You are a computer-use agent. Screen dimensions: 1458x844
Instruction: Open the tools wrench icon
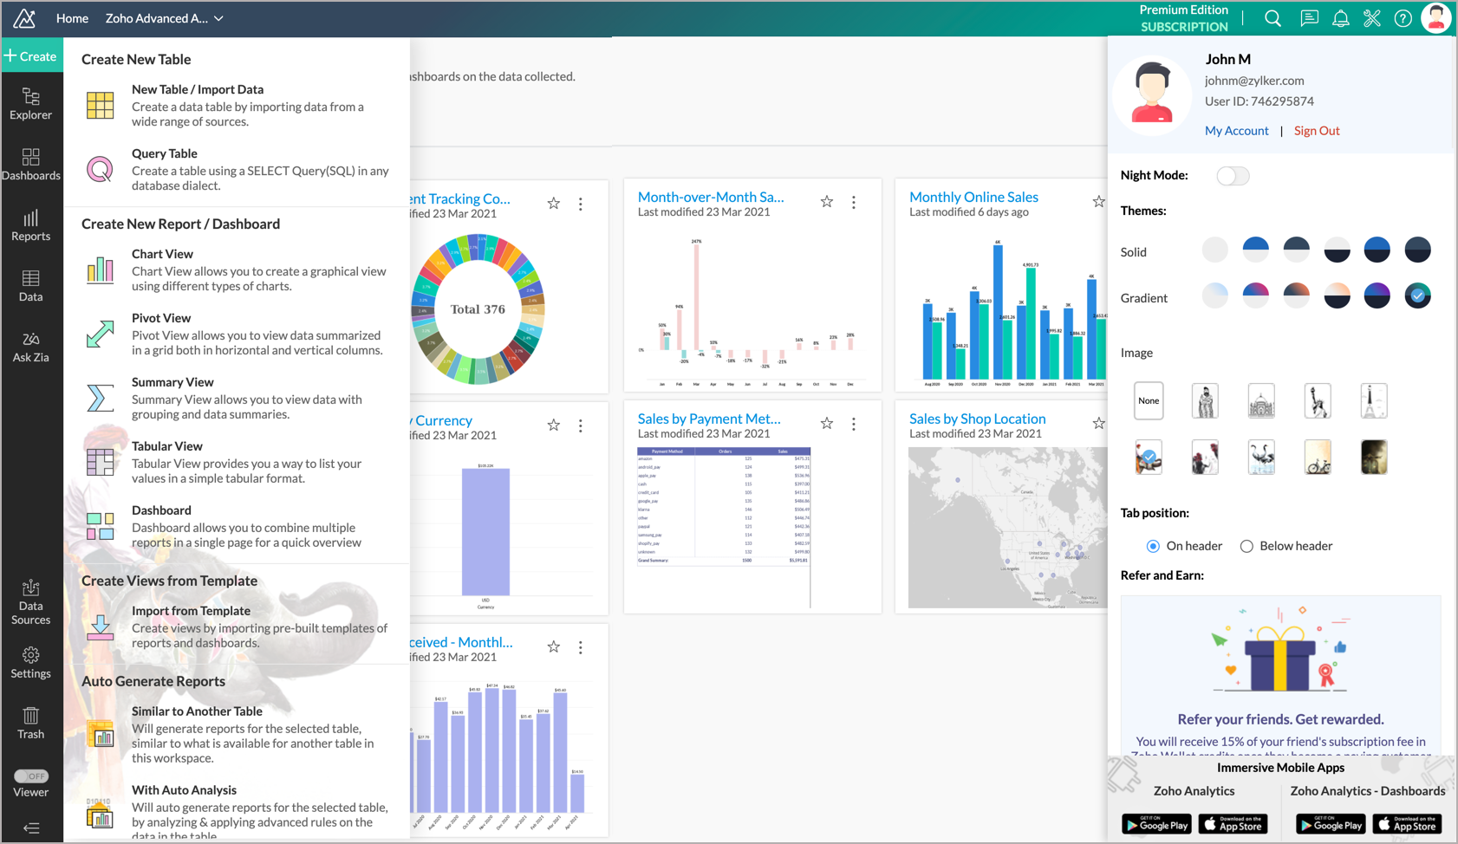[x=1371, y=18]
